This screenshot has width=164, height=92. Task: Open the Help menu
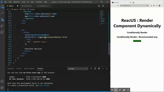tap(45, 2)
